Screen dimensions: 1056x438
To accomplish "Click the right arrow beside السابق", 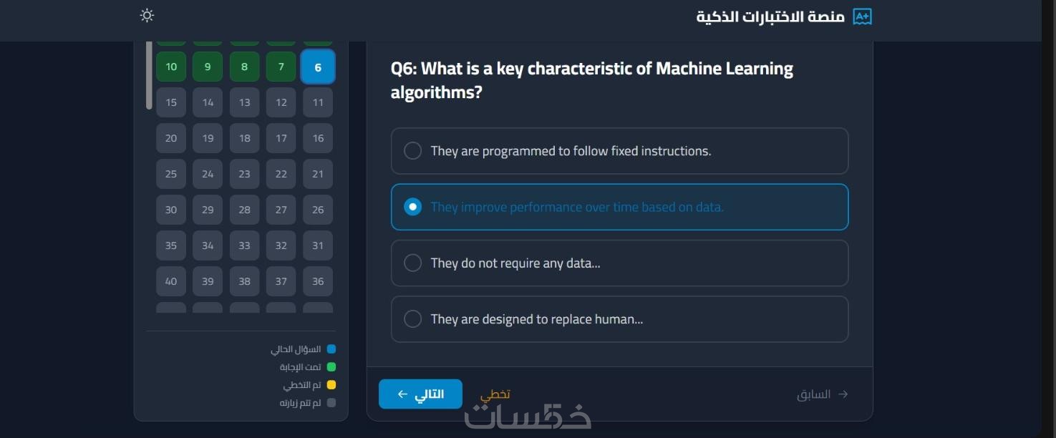I will pyautogui.click(x=843, y=394).
